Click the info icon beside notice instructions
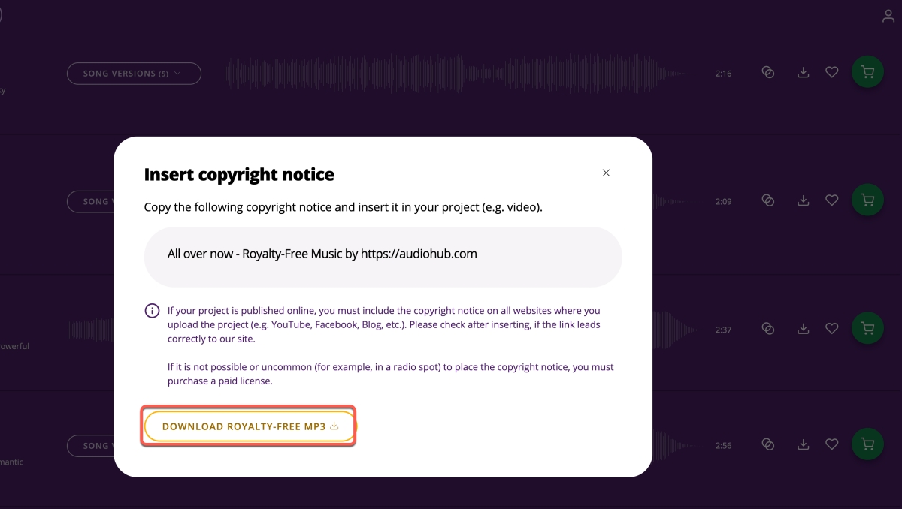 click(x=152, y=311)
